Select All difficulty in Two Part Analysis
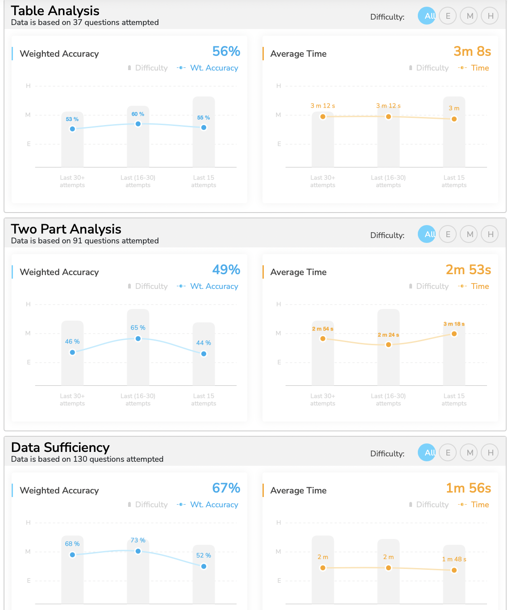Image resolution: width=508 pixels, height=610 pixels. click(427, 234)
